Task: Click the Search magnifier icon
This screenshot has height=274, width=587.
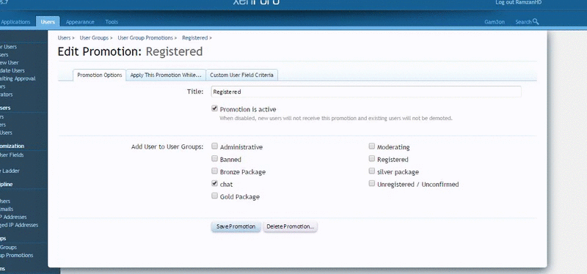Action: point(536,22)
